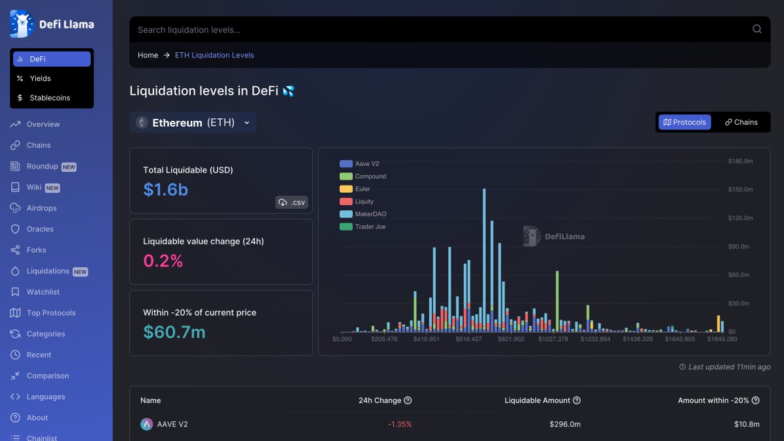The height and width of the screenshot is (441, 784).
Task: Select the DeFi section tab
Action: [52, 59]
